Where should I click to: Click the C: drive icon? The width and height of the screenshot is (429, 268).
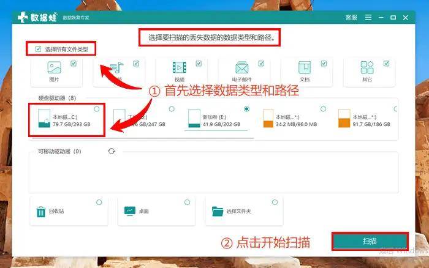pyautogui.click(x=44, y=118)
